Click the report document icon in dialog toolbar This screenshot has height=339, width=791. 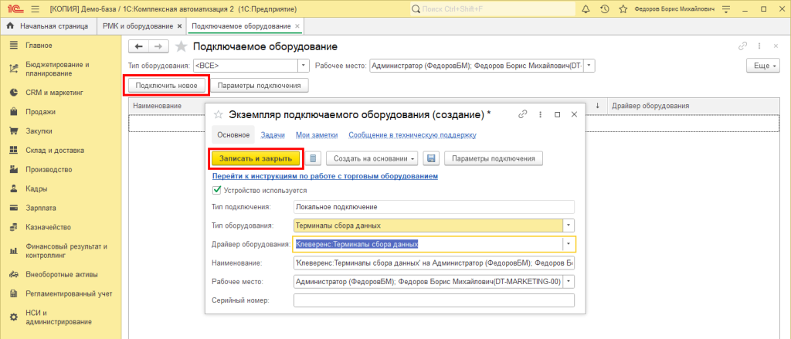313,158
